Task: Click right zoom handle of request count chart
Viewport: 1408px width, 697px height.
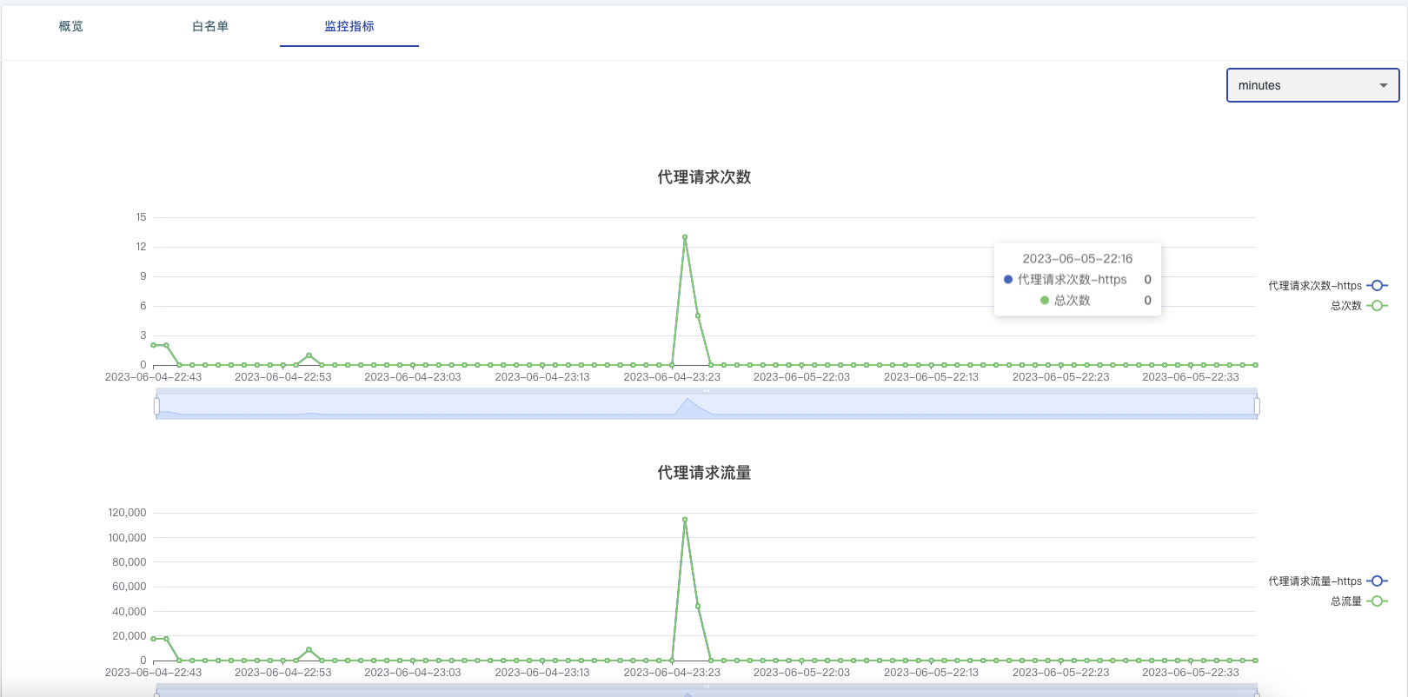Action: [1257, 406]
